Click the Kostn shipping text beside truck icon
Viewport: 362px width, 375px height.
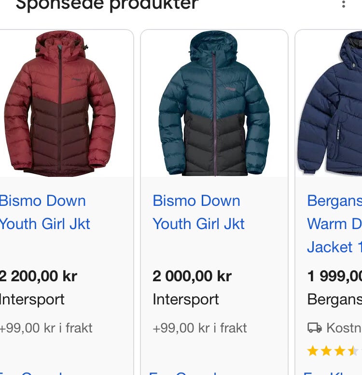tap(344, 328)
